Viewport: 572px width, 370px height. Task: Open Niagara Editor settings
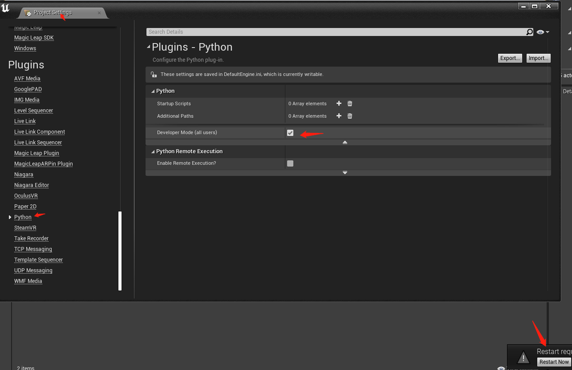32,185
